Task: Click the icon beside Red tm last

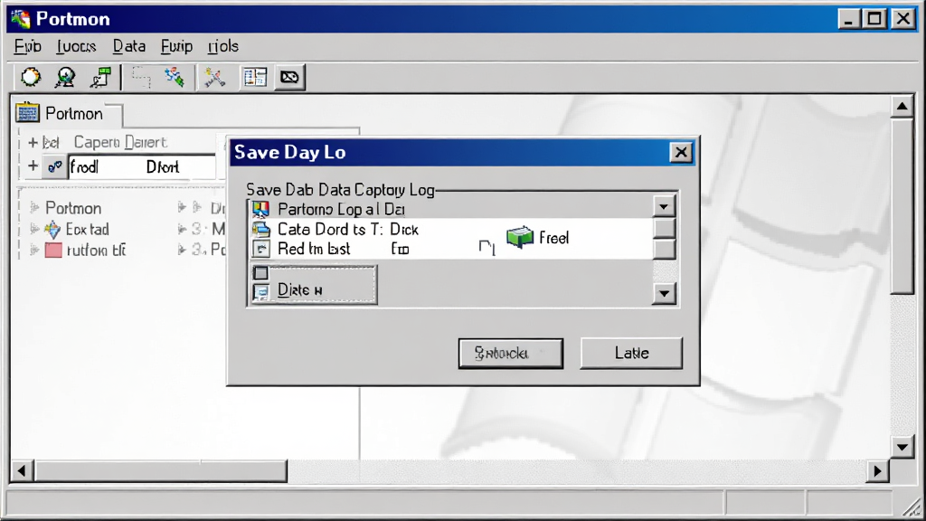Action: pos(260,249)
